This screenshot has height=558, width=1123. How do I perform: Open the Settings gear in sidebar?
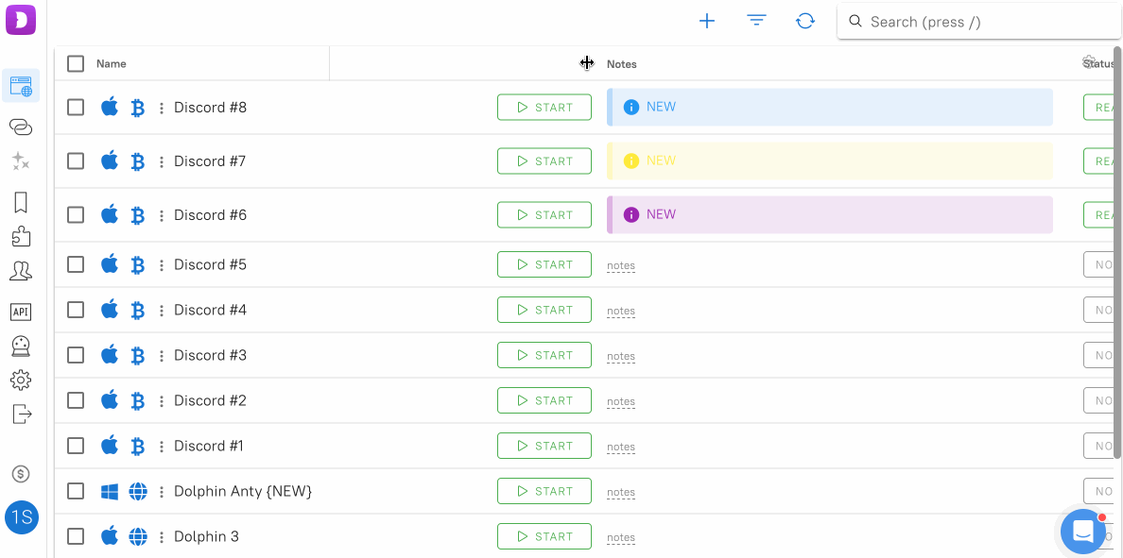point(21,380)
